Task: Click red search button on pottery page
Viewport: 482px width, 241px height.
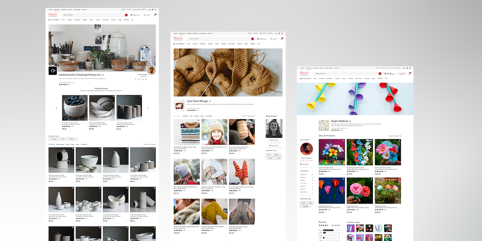Action: click(126, 15)
